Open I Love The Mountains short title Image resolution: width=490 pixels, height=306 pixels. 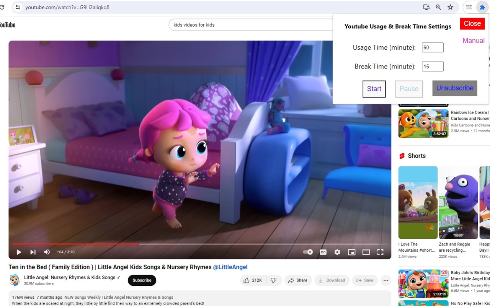[x=416, y=247]
